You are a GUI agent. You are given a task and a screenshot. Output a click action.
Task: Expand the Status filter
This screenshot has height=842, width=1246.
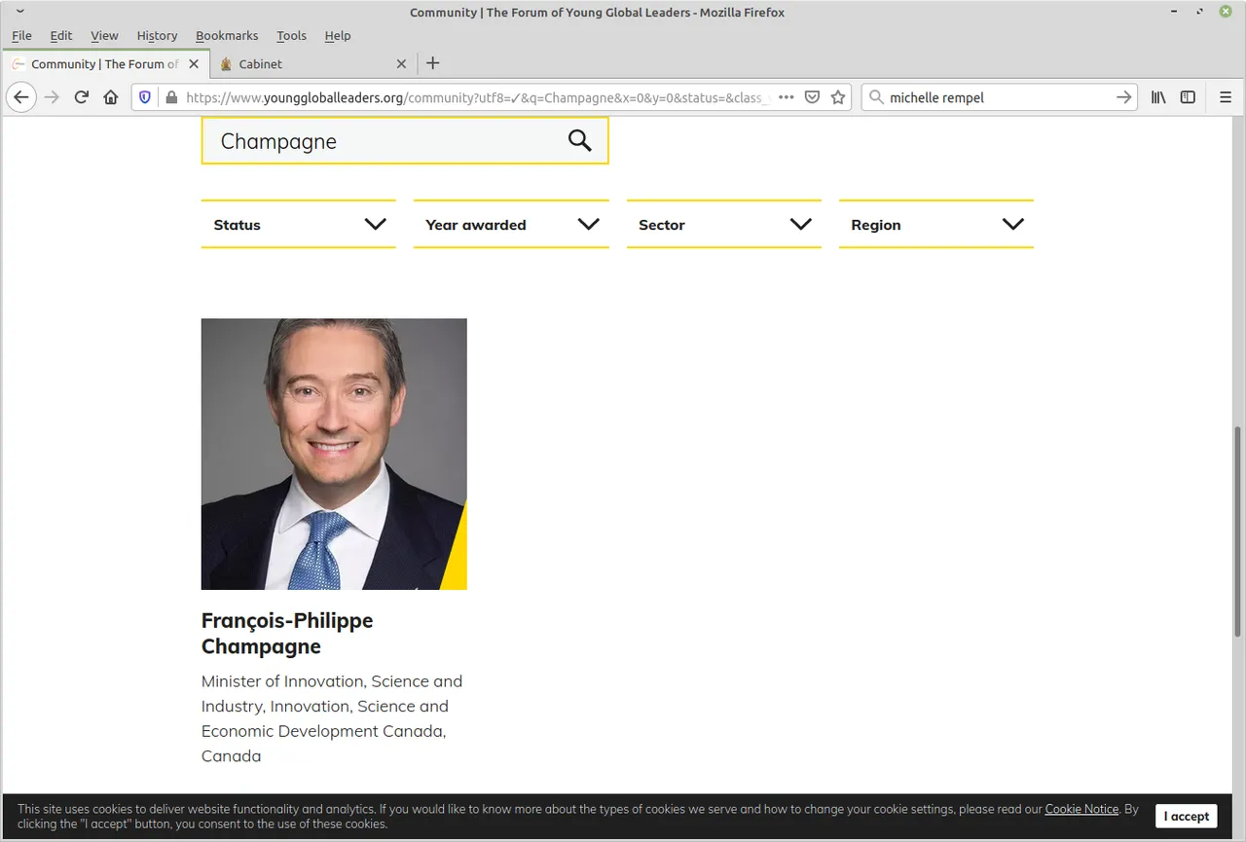pos(298,224)
